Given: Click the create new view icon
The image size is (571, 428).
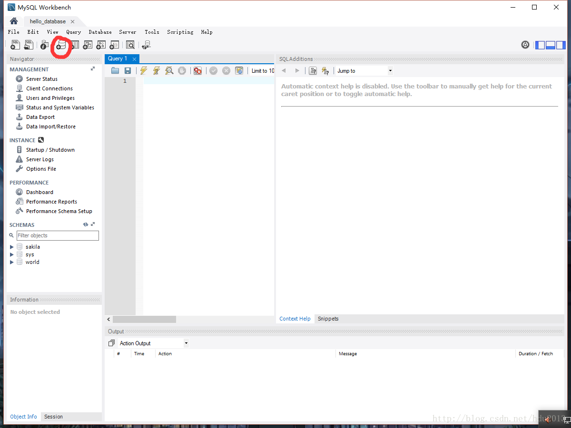Looking at the screenshot, I should point(88,45).
